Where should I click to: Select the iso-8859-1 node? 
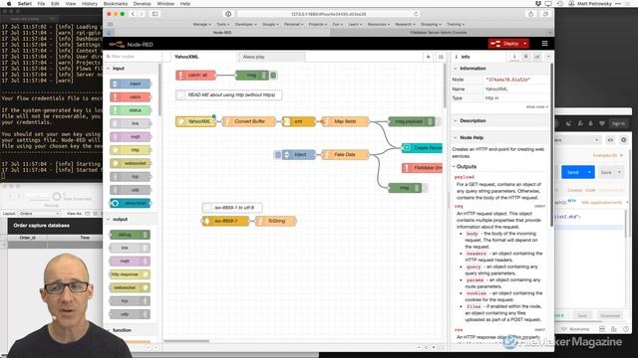tap(225, 221)
